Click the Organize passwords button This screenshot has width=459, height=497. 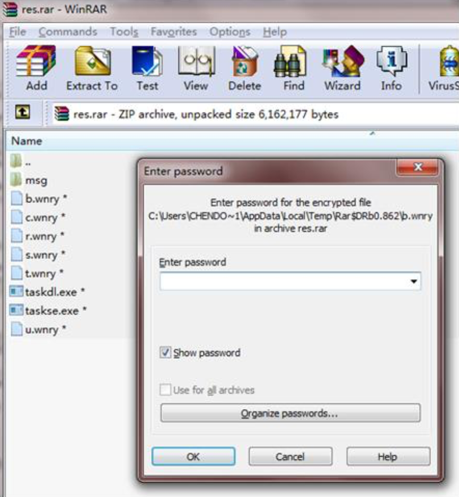pyautogui.click(x=290, y=413)
